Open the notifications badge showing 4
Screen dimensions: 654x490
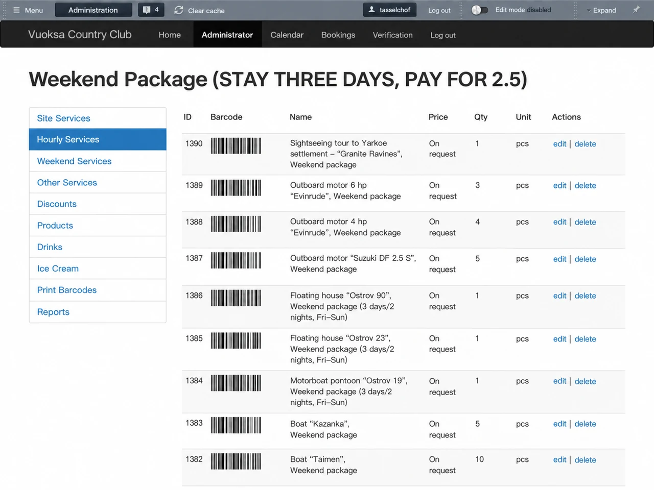click(x=151, y=10)
